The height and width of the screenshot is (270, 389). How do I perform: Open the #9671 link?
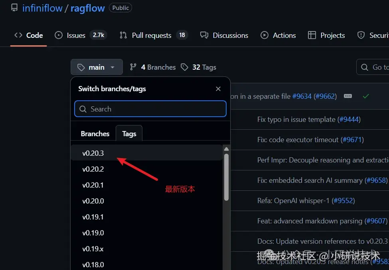click(x=352, y=140)
